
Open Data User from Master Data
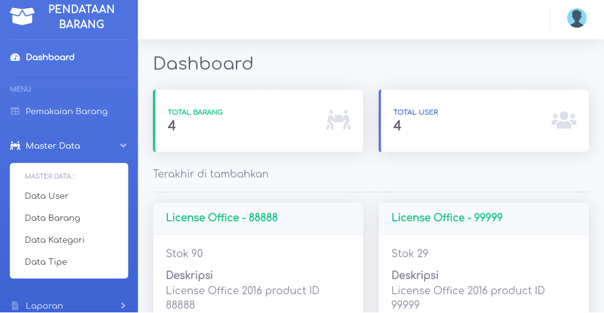point(47,196)
